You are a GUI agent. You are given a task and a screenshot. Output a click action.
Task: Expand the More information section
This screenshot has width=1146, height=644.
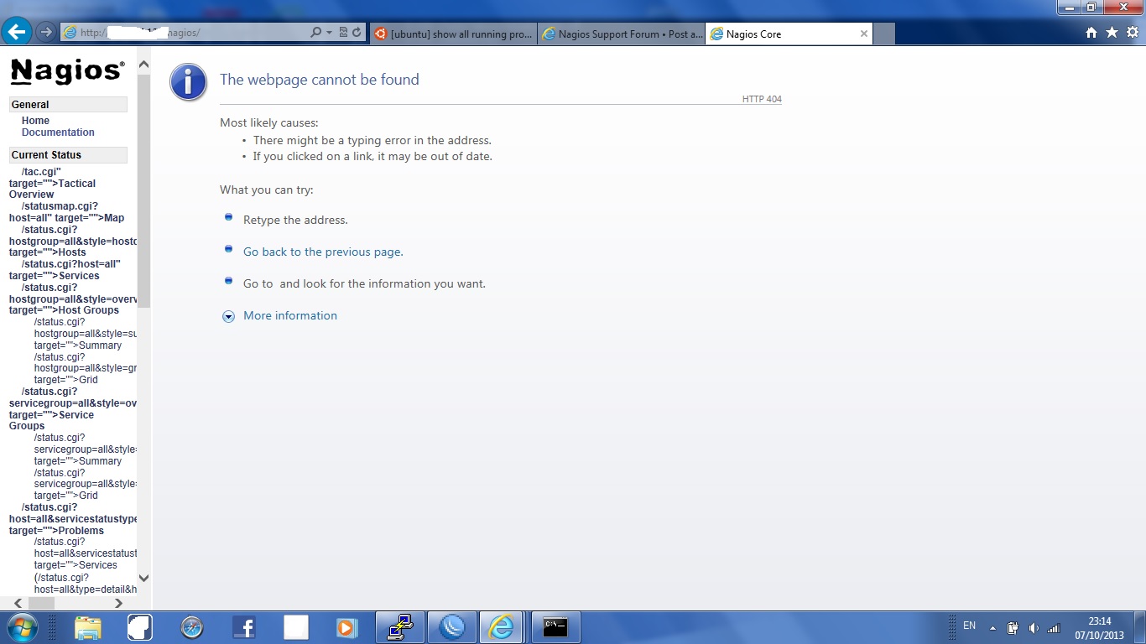coord(289,316)
